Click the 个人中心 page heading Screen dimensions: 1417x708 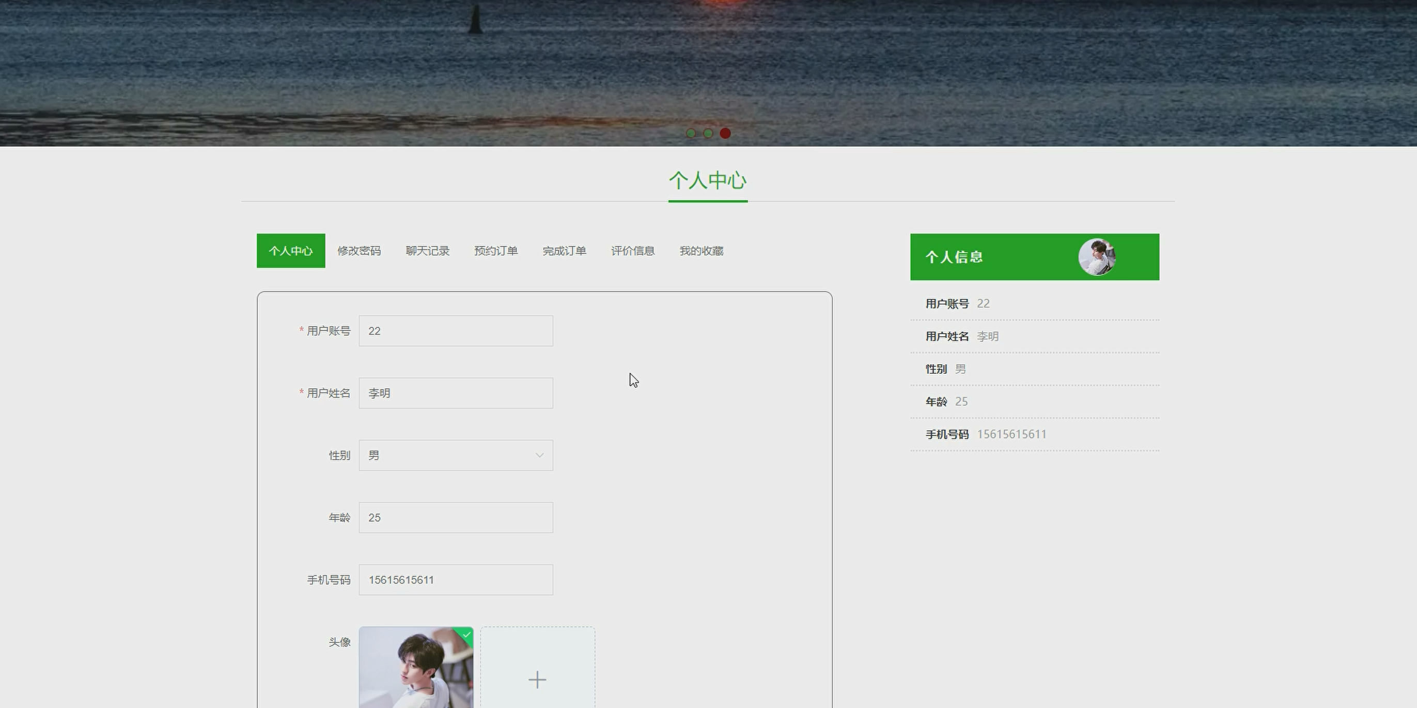coord(708,180)
